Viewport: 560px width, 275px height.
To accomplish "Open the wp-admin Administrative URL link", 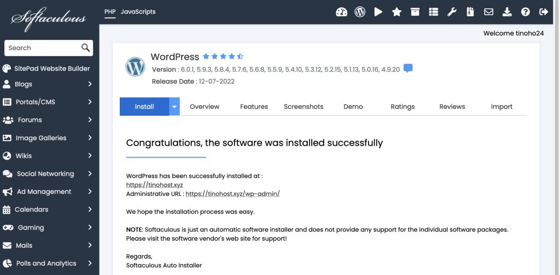I will 233,194.
